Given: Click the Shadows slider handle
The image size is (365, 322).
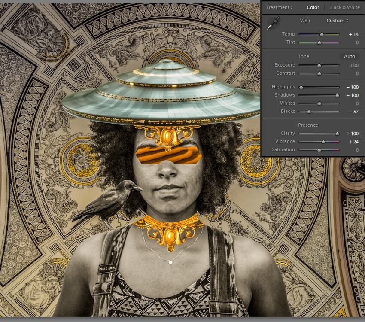Looking at the screenshot, I should [x=337, y=95].
